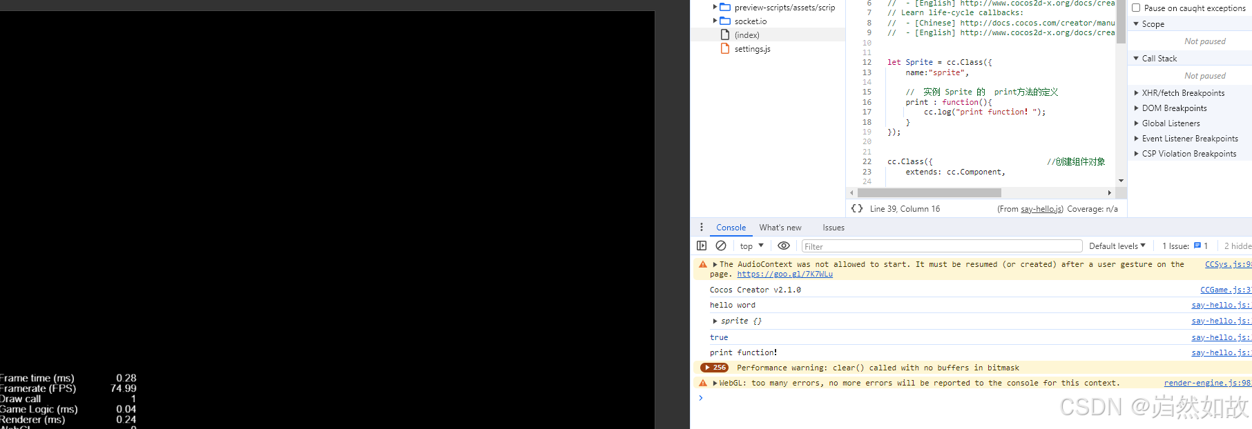Collapse the Call Stack section

click(1136, 58)
